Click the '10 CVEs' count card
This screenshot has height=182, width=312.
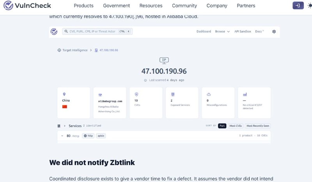(146, 103)
